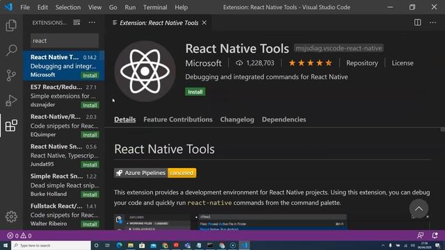Close the React Native Tools extension tab

coord(204,23)
